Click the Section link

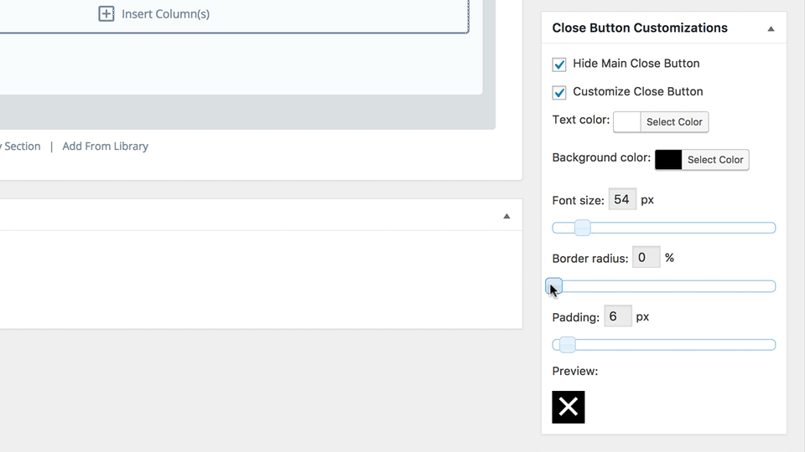pos(22,146)
